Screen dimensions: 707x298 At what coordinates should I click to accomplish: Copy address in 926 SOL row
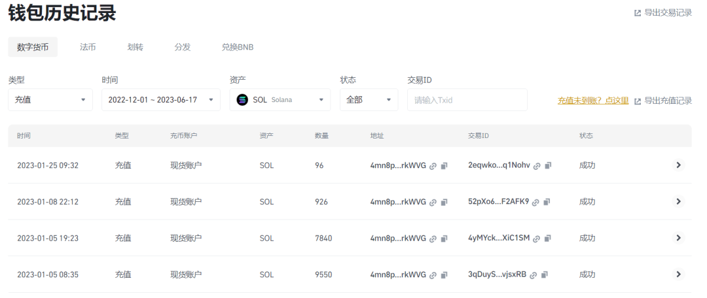pos(444,202)
